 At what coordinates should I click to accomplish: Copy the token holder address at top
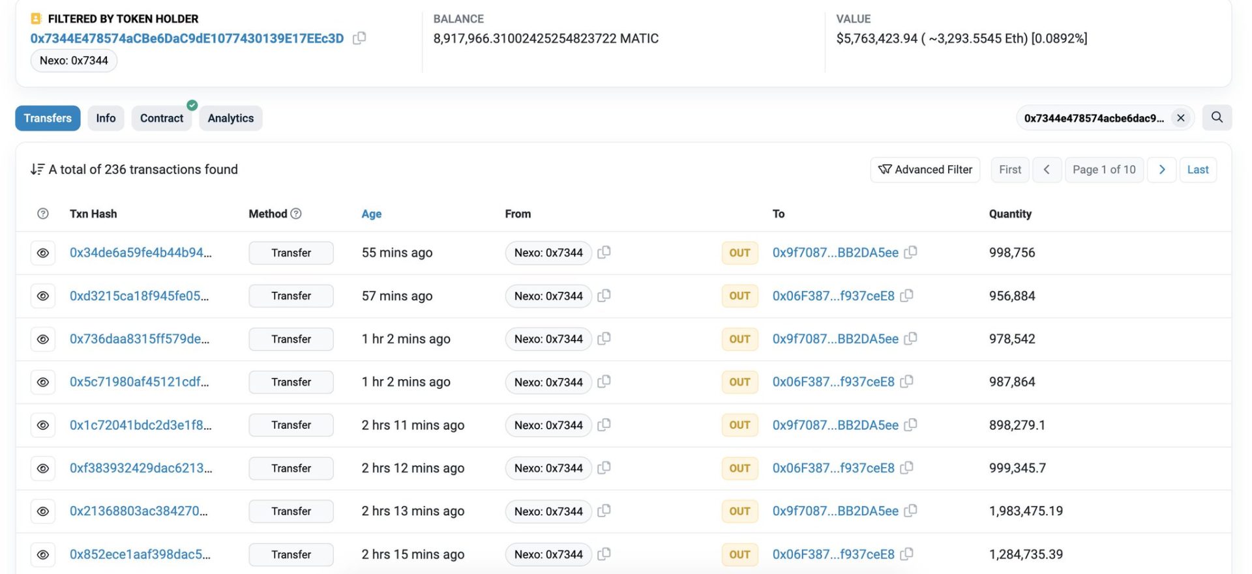(359, 38)
